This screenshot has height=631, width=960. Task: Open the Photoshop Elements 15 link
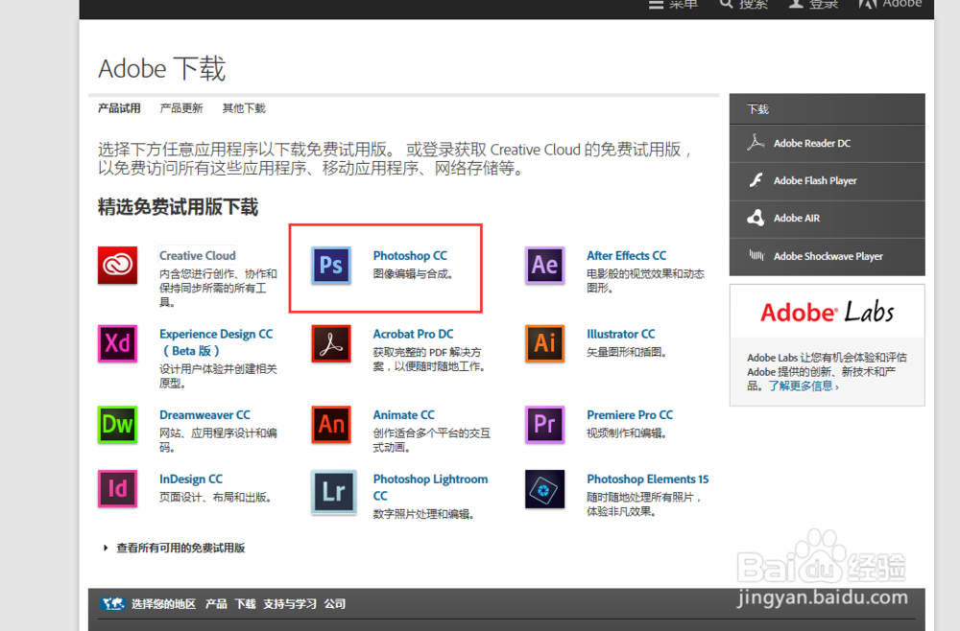[648, 479]
